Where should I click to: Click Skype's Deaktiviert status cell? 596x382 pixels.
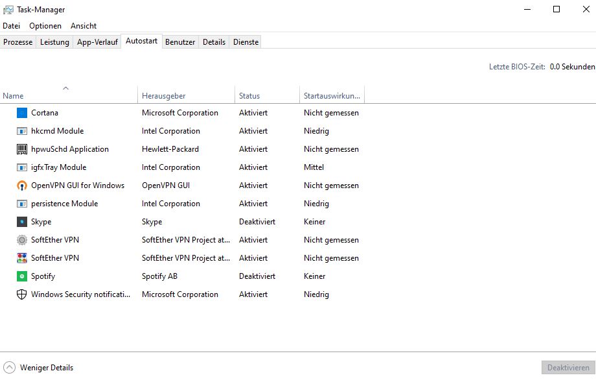tap(257, 222)
